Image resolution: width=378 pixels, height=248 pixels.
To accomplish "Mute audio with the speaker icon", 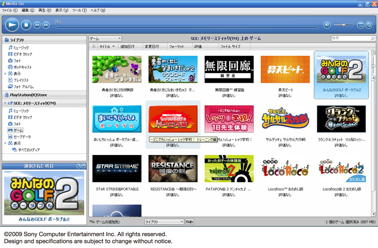I will pyautogui.click(x=327, y=25).
